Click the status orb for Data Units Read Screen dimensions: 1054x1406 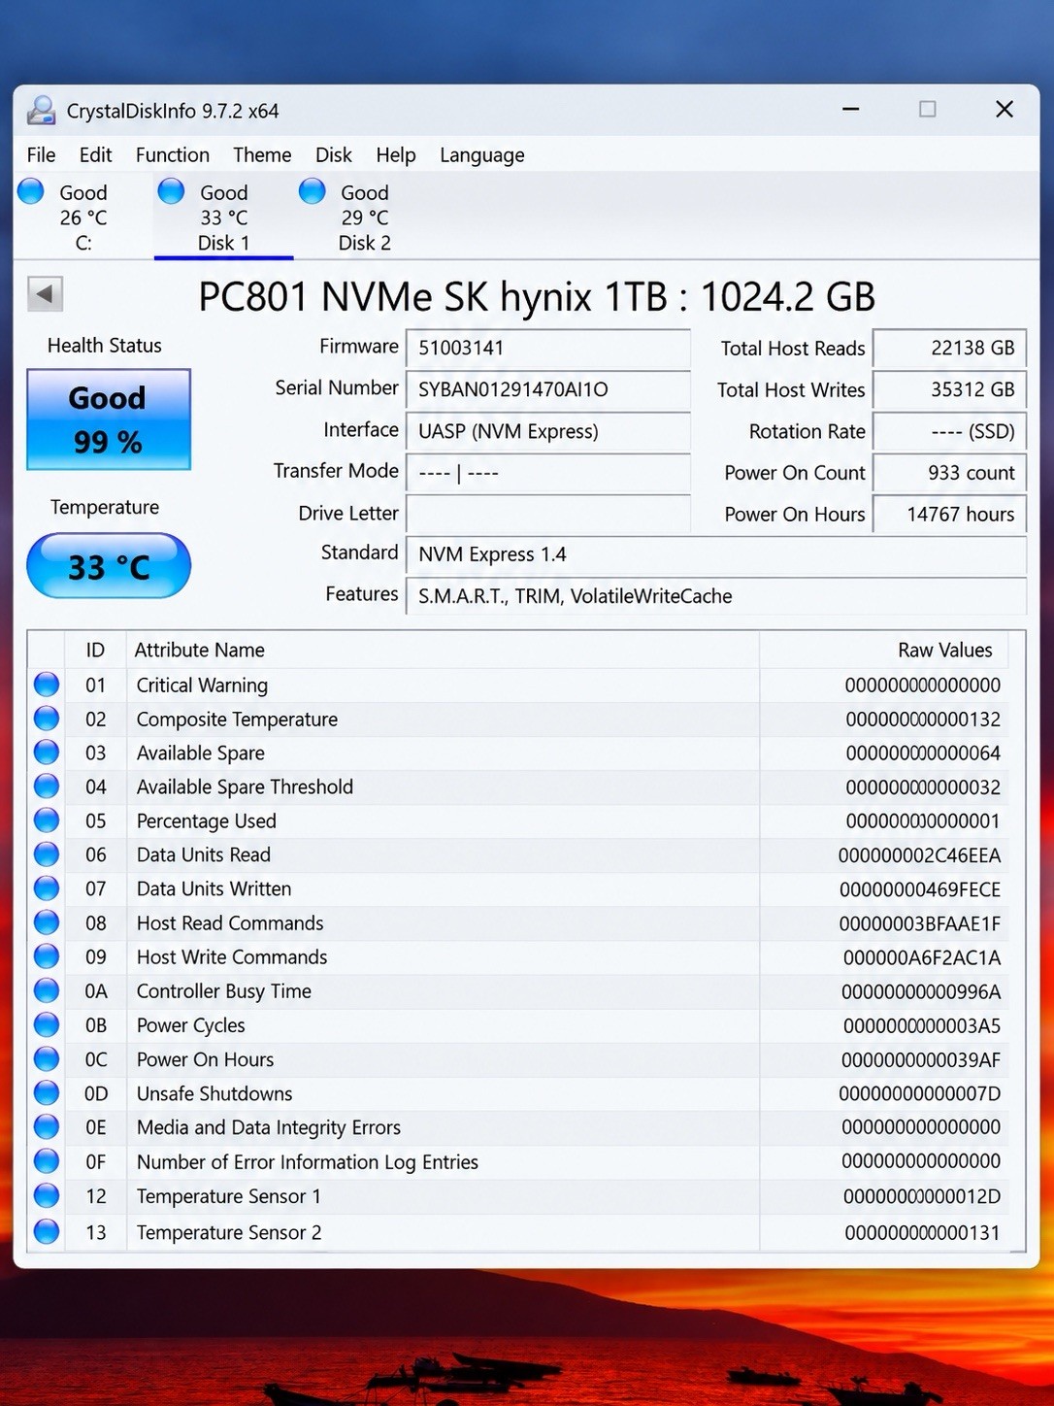pyautogui.click(x=47, y=854)
